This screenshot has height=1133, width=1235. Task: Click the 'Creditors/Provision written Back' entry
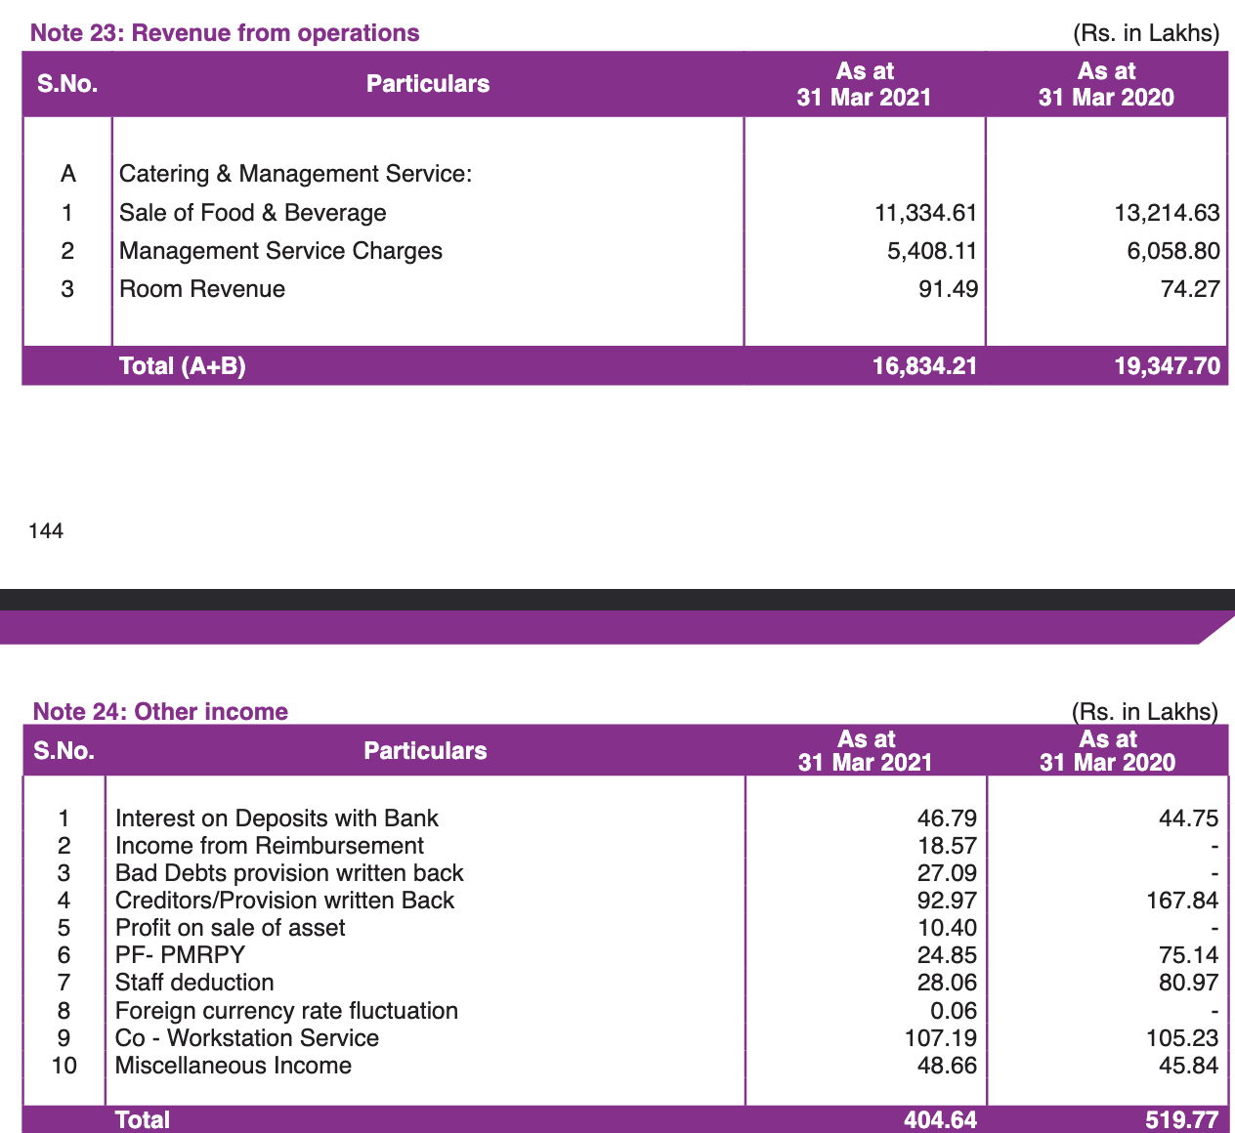[284, 901]
